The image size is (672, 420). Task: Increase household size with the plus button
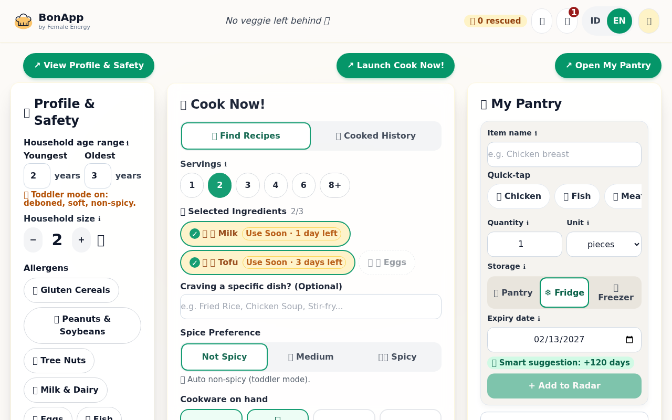(81, 240)
